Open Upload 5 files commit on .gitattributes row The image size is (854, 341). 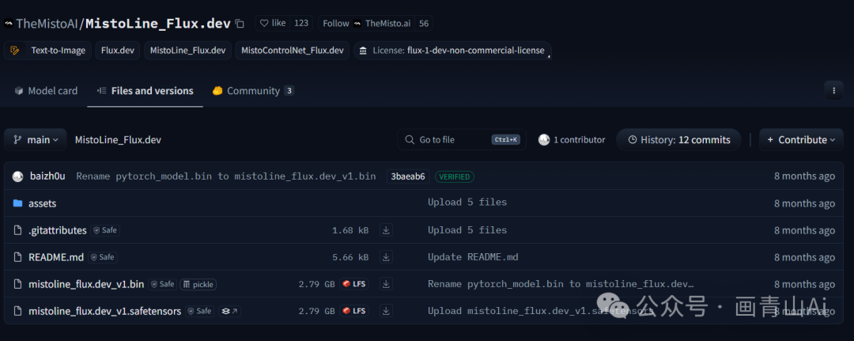click(x=467, y=230)
